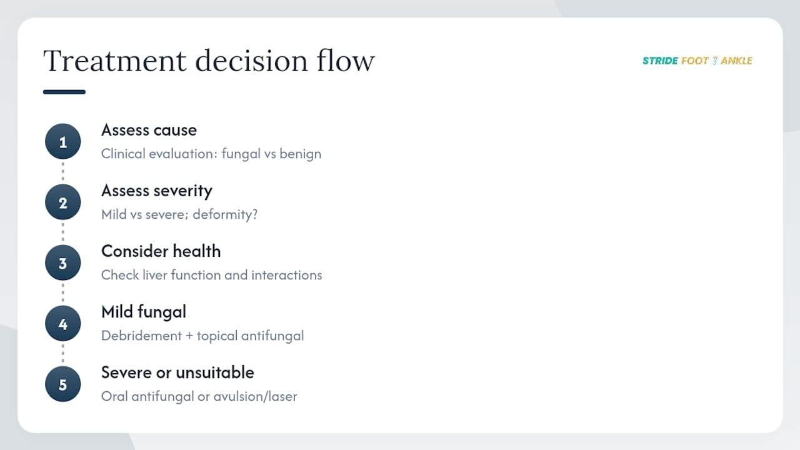Click the Treatment decision flow title
The width and height of the screenshot is (800, 450).
point(209,61)
